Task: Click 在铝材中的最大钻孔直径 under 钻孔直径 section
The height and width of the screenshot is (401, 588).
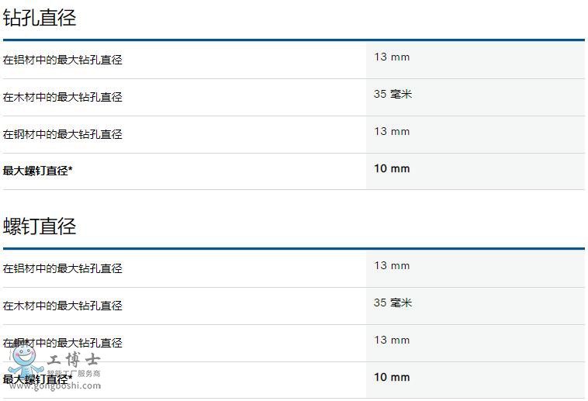Action: [63, 60]
